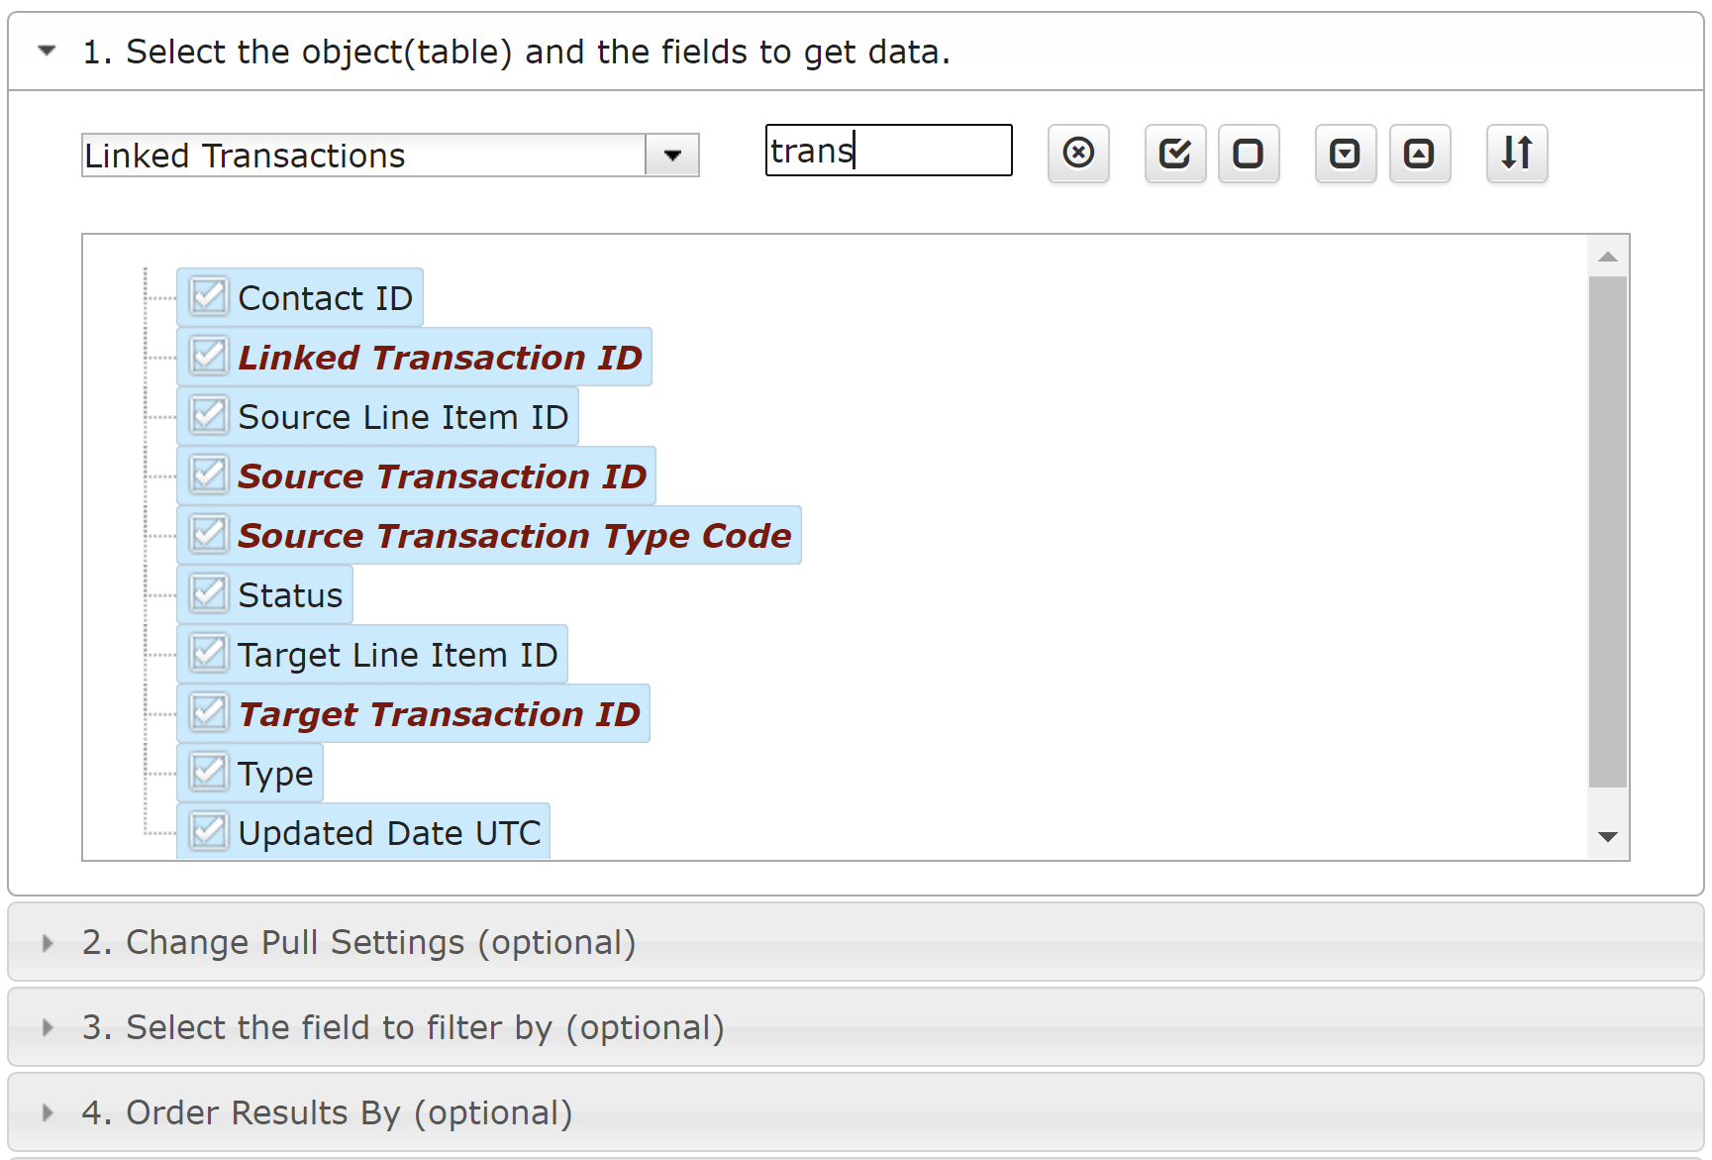Click the uncheck all fields icon
Image resolution: width=1712 pixels, height=1160 pixels.
[1249, 154]
